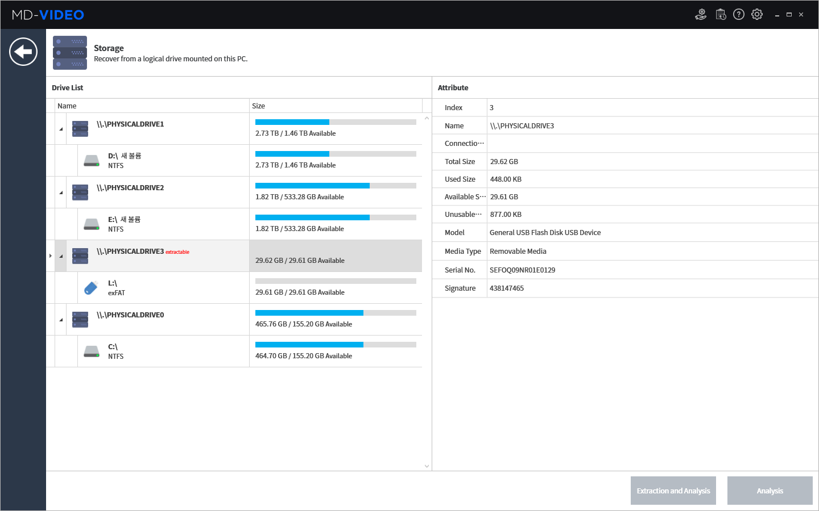This screenshot has width=819, height=511.
Task: Select the \\.\PHYSICALDRIVE1 row
Action: 234,129
